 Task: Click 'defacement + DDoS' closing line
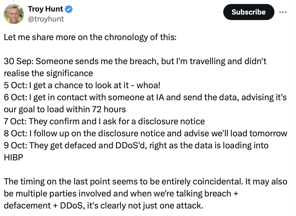pyautogui.click(x=103, y=205)
